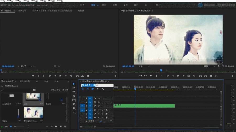Open the 效果控件 panel tab
The image size is (236, 132).
pyautogui.click(x=22, y=11)
